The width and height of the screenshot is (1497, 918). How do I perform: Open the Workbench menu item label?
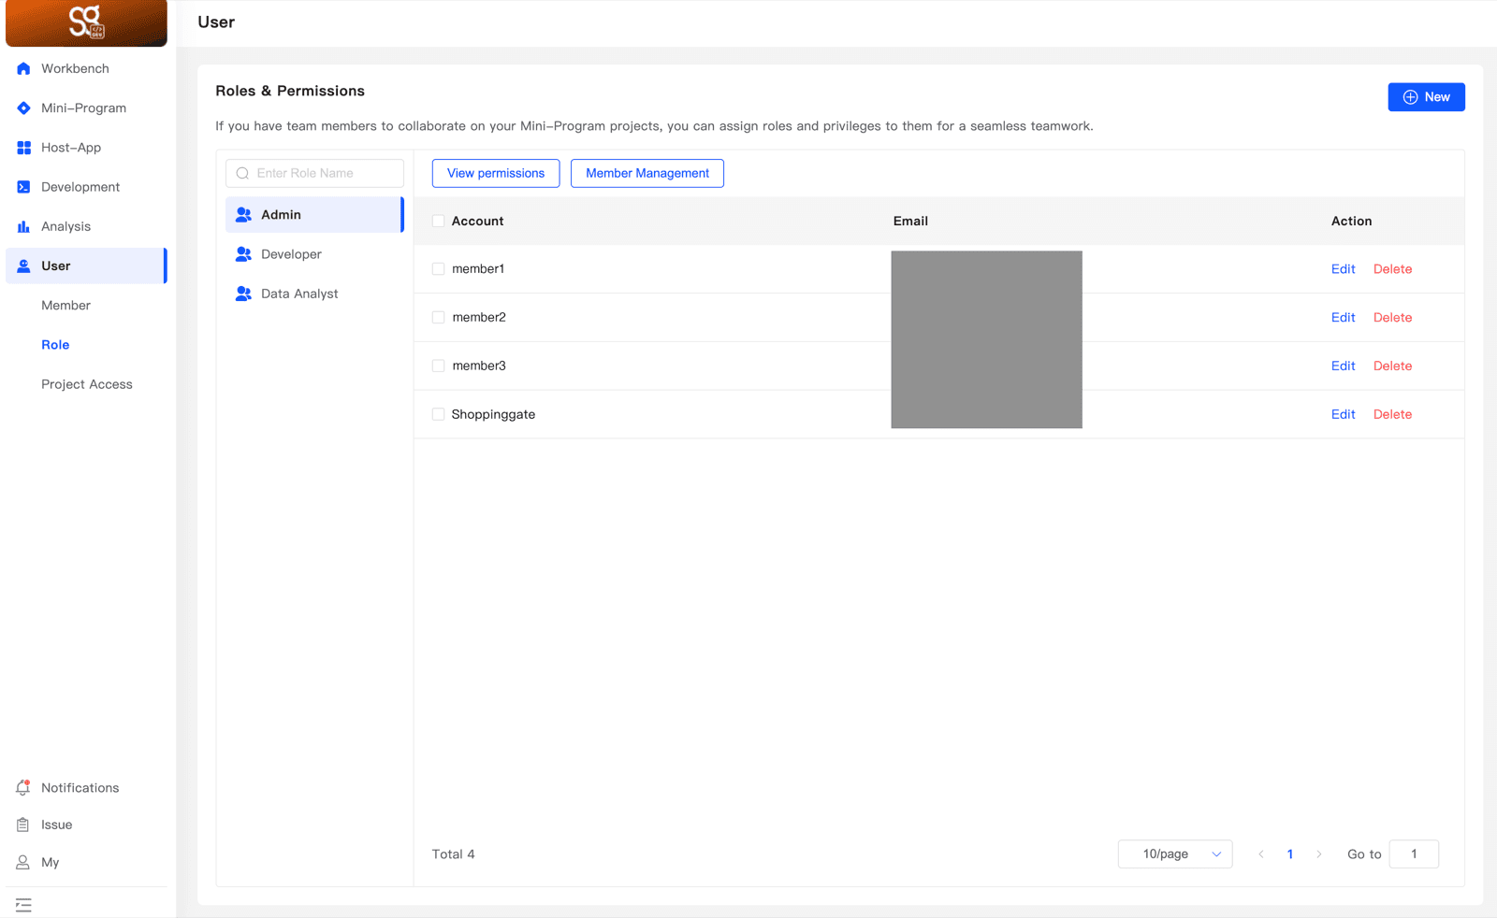75,68
